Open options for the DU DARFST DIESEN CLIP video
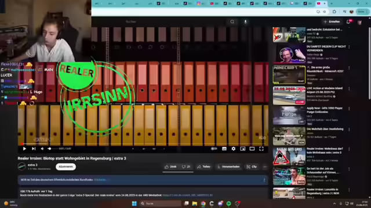Screen dimensions: 371x208 (x=349, y=47)
